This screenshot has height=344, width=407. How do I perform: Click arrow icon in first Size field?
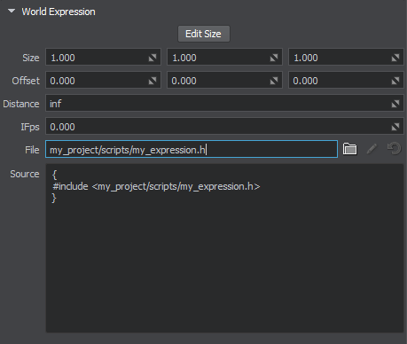click(153, 58)
